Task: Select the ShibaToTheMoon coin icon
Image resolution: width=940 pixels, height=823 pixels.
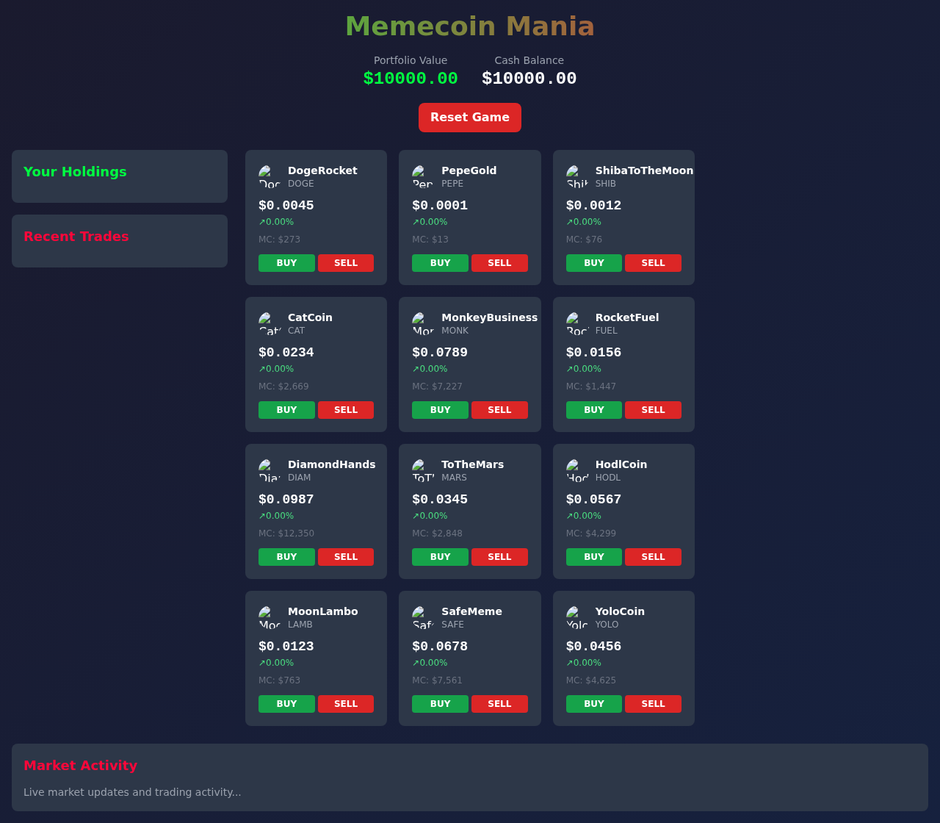Action: tap(577, 176)
